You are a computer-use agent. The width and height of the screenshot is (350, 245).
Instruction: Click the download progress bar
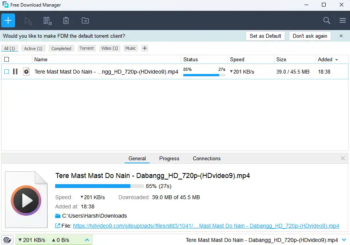[100, 186]
